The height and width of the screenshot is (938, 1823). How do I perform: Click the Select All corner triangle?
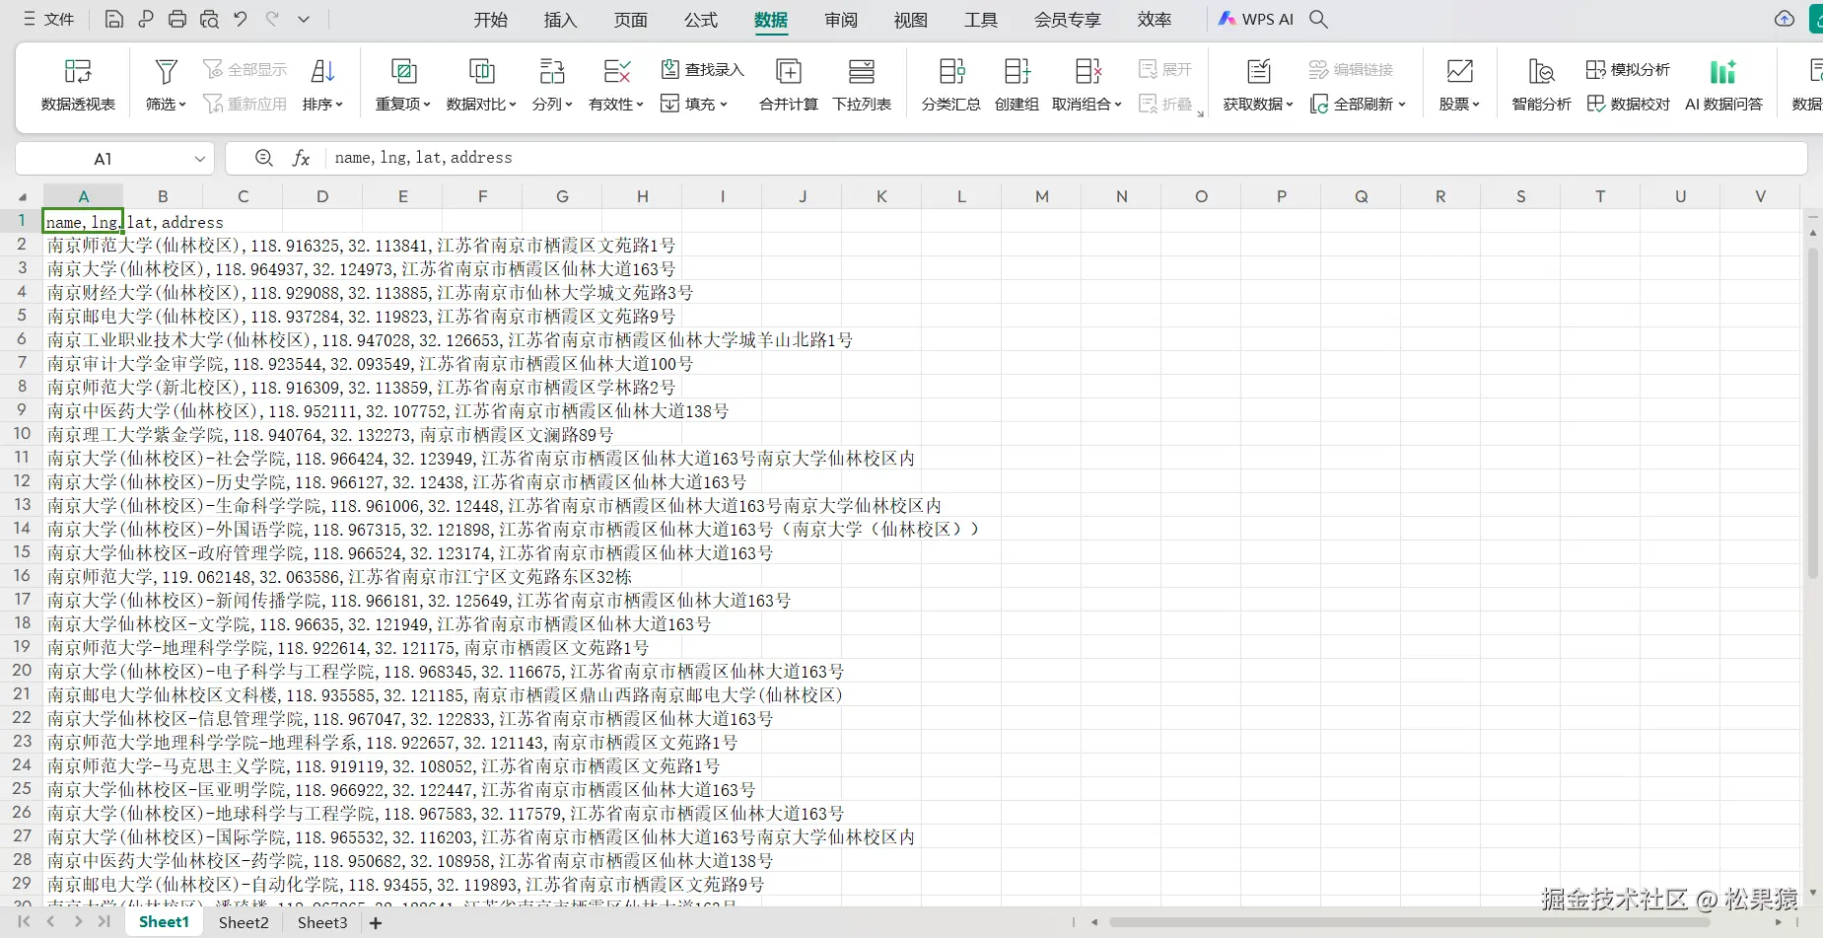click(22, 196)
